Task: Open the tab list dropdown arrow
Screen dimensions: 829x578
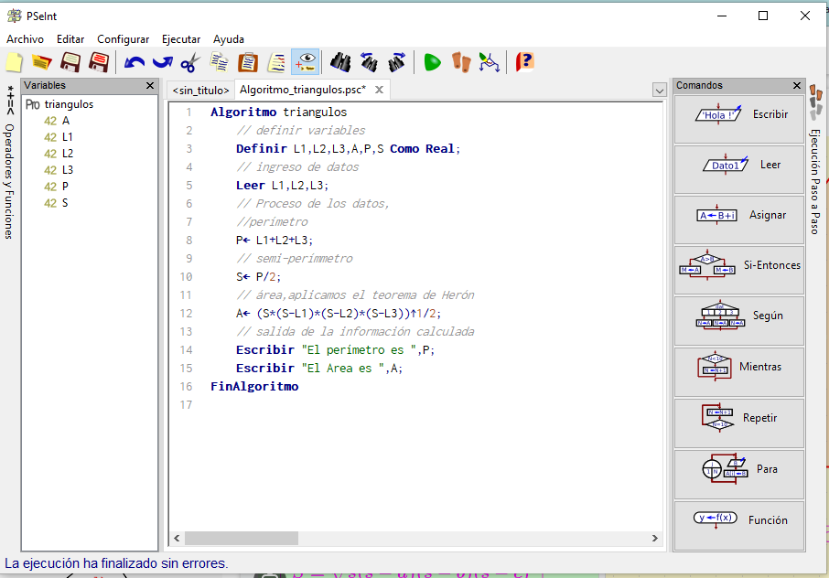Action: coord(659,91)
